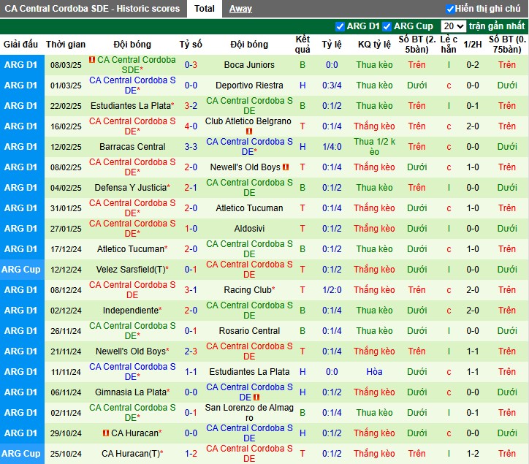Open the Away tab
529x464 pixels.
240,9
